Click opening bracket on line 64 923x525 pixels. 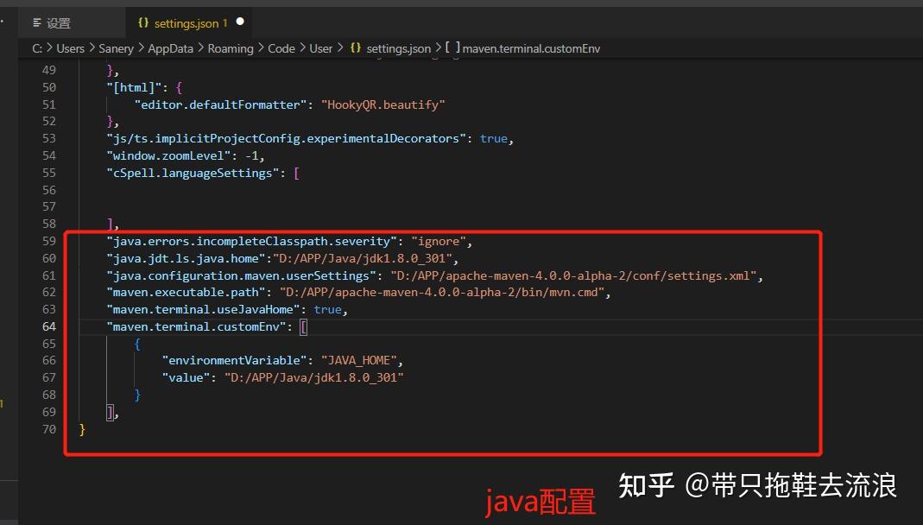tap(303, 326)
